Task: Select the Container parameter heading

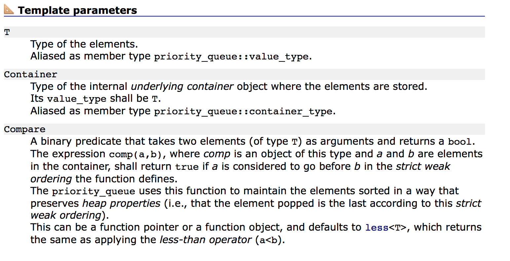Action: pyautogui.click(x=30, y=74)
